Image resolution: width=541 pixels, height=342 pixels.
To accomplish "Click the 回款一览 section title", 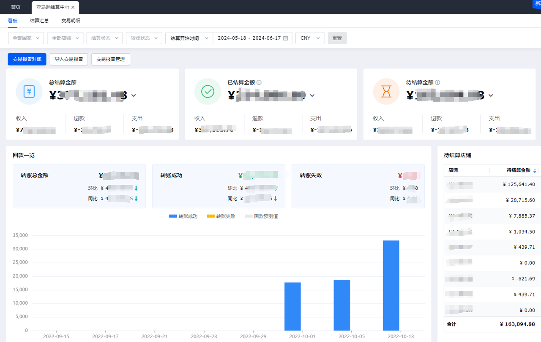I will [x=24, y=156].
